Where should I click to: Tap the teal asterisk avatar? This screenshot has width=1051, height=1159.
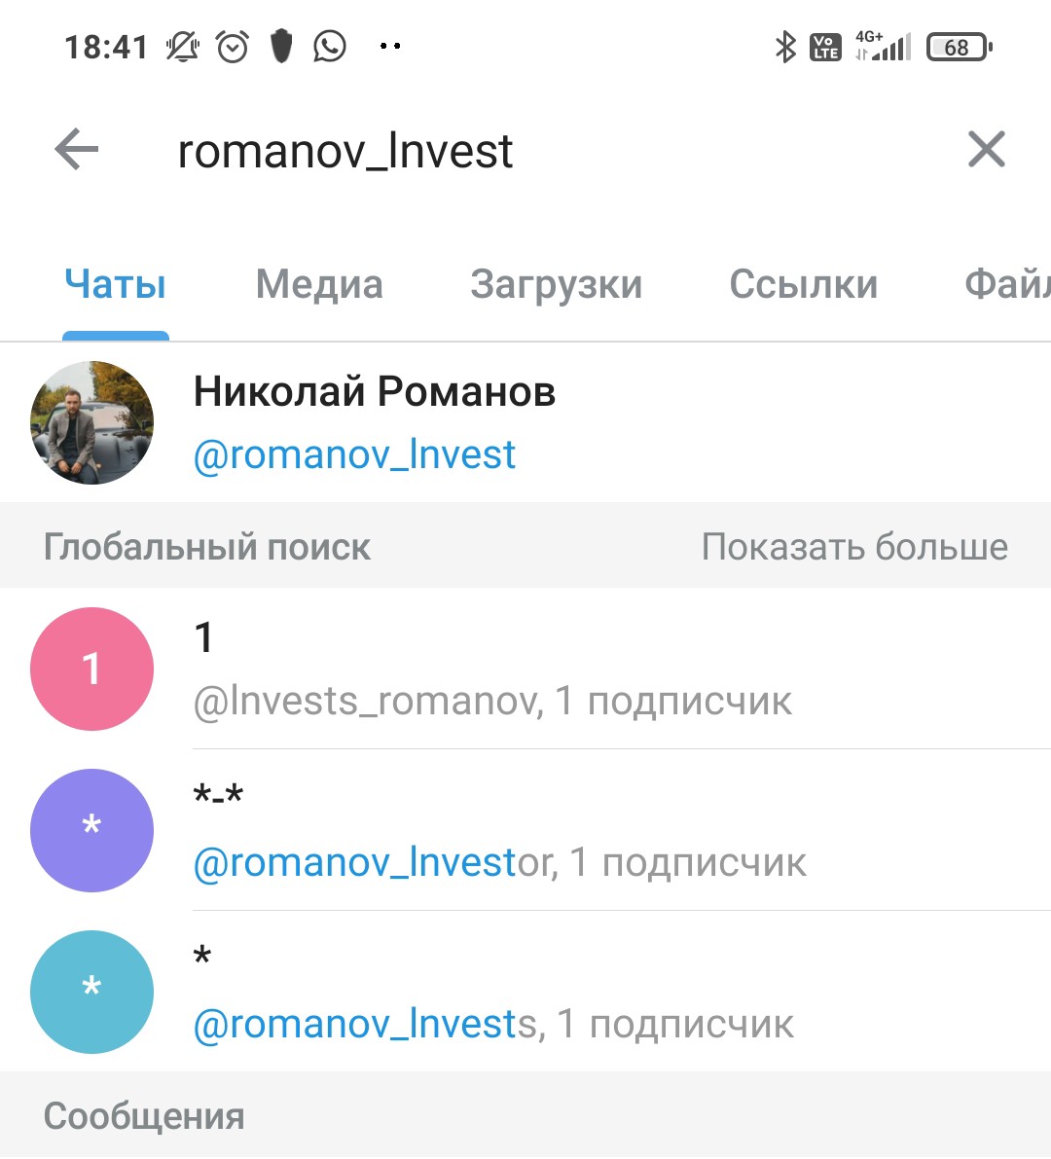(91, 992)
